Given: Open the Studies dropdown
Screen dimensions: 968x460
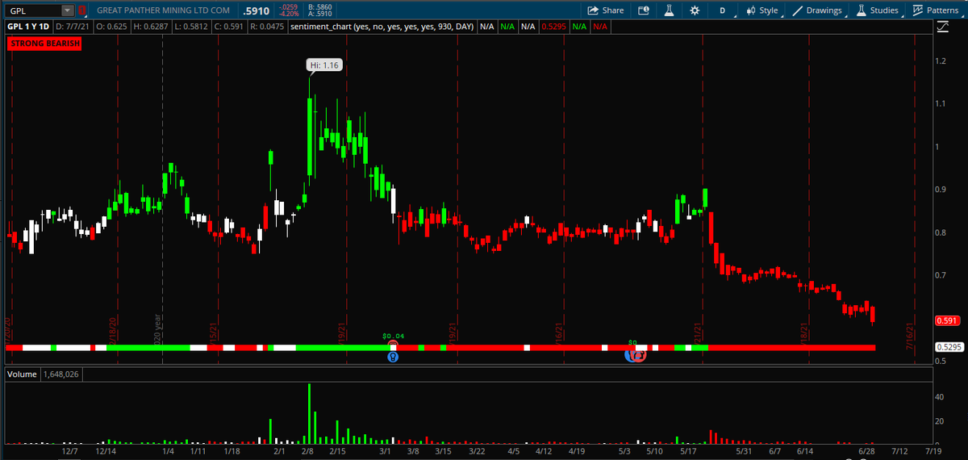Looking at the screenshot, I should tap(878, 10).
